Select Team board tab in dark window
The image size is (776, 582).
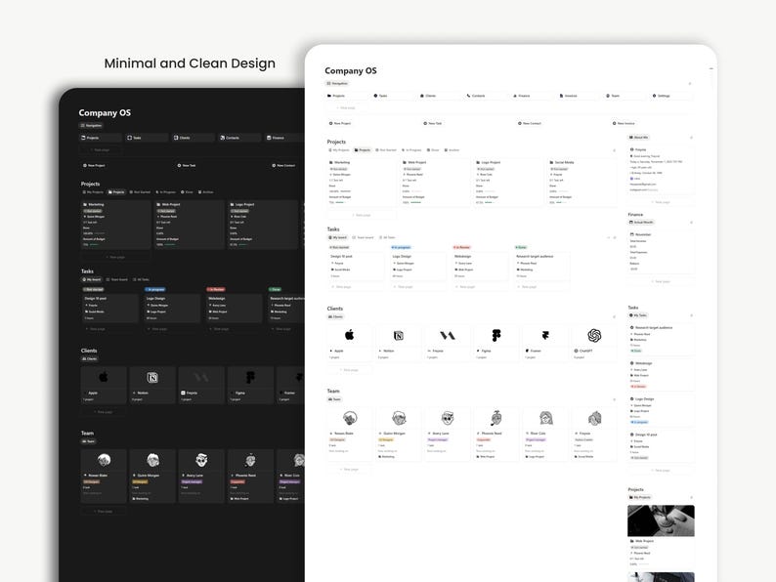(117, 280)
